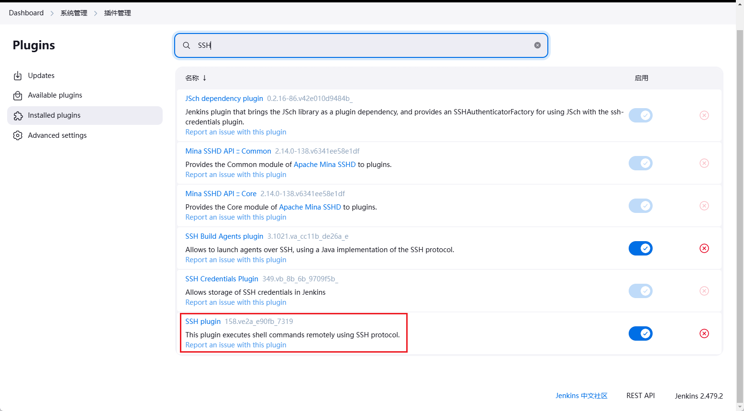Disable the SSH plugin toggle
Viewport: 744px width, 411px height.
pyautogui.click(x=640, y=333)
